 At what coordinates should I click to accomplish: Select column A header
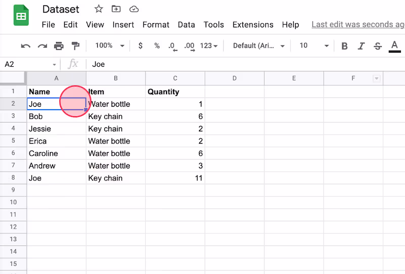pyautogui.click(x=56, y=78)
